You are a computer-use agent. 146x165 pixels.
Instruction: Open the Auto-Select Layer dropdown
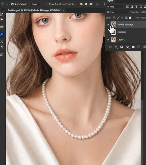tap(36, 4)
